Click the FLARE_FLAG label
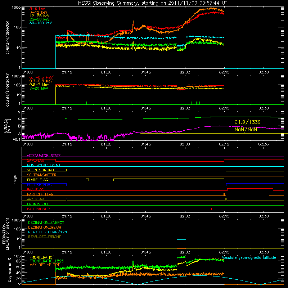The image size is (288, 288). (37, 180)
